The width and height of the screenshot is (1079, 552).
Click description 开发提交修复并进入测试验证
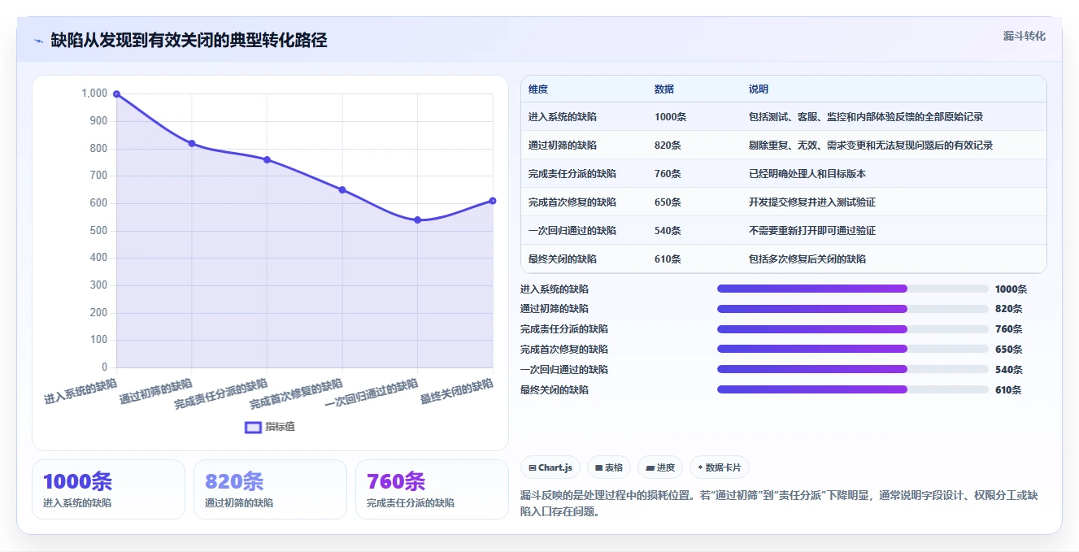[x=812, y=202]
